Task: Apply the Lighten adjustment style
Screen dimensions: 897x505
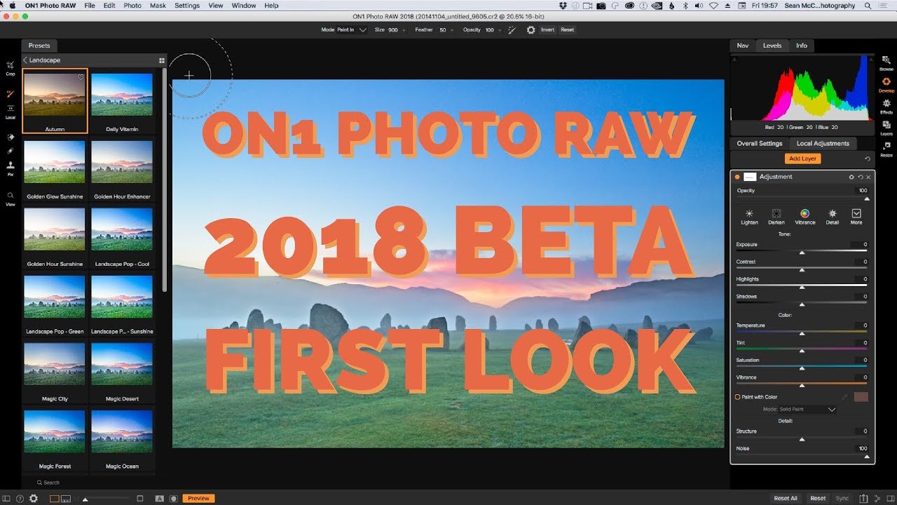Action: (x=749, y=216)
